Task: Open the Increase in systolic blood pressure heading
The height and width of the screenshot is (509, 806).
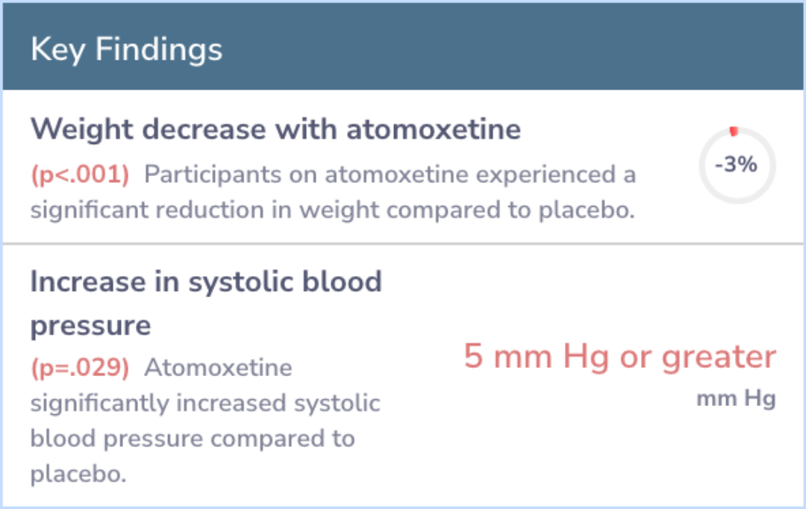Action: [x=206, y=281]
